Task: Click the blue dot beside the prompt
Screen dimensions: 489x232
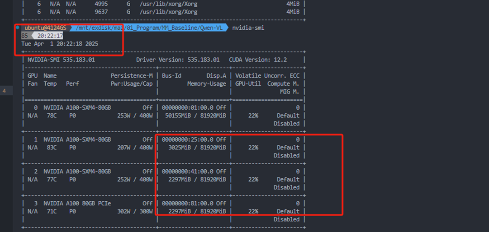Action: (x=18, y=28)
